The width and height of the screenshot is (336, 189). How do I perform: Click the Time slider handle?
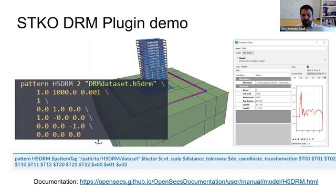pos(308,67)
